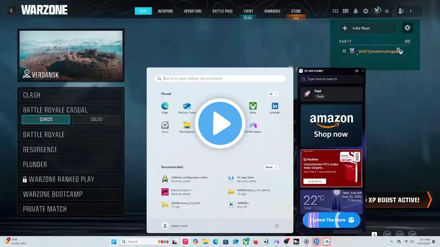440x247 pixels.
Task: Open the STORE tab
Action: pyautogui.click(x=296, y=11)
